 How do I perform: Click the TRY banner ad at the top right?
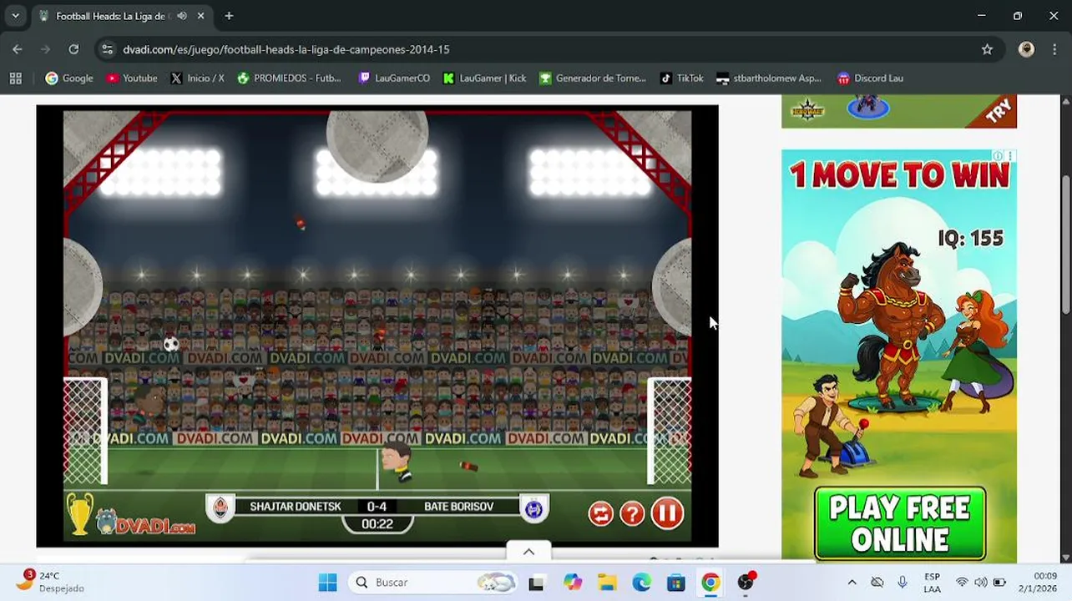coord(899,111)
